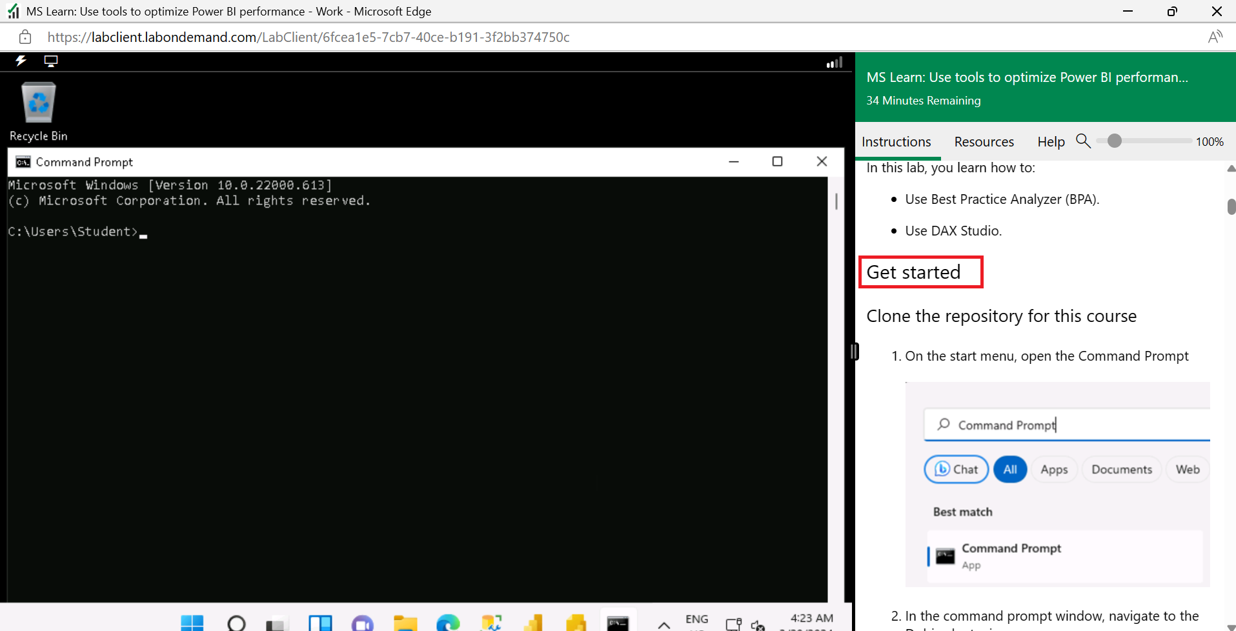Switch to the Resources tab
1236x631 pixels.
point(984,141)
